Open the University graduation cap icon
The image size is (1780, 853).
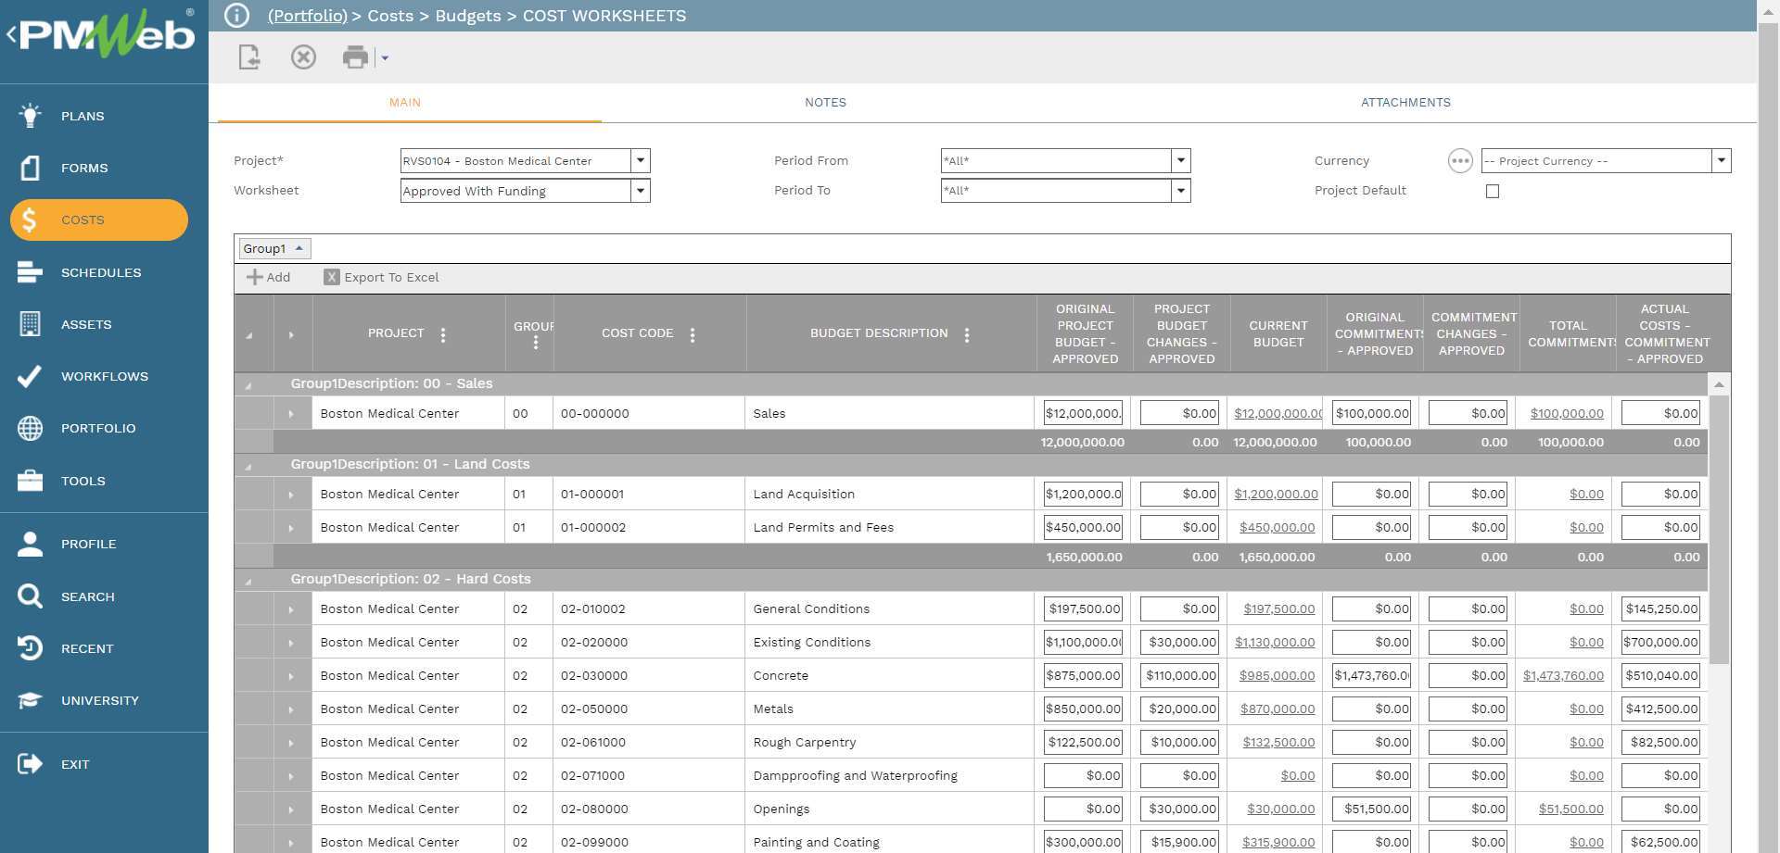(30, 700)
